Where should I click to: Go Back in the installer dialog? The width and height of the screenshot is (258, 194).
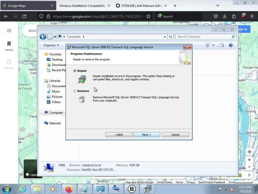pos(119,135)
